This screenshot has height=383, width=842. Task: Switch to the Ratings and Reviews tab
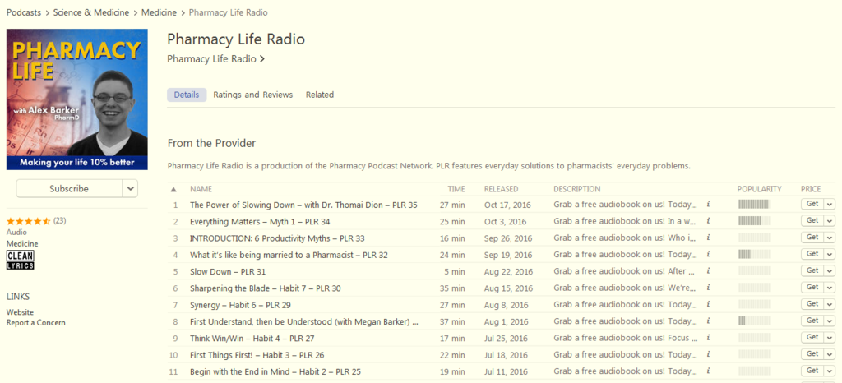[x=252, y=95]
